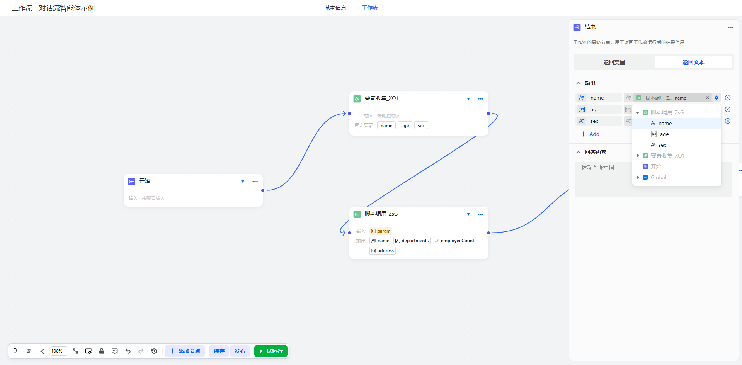Select age variable in dropdown list
Viewport: 742px width, 365px height.
pyautogui.click(x=664, y=134)
